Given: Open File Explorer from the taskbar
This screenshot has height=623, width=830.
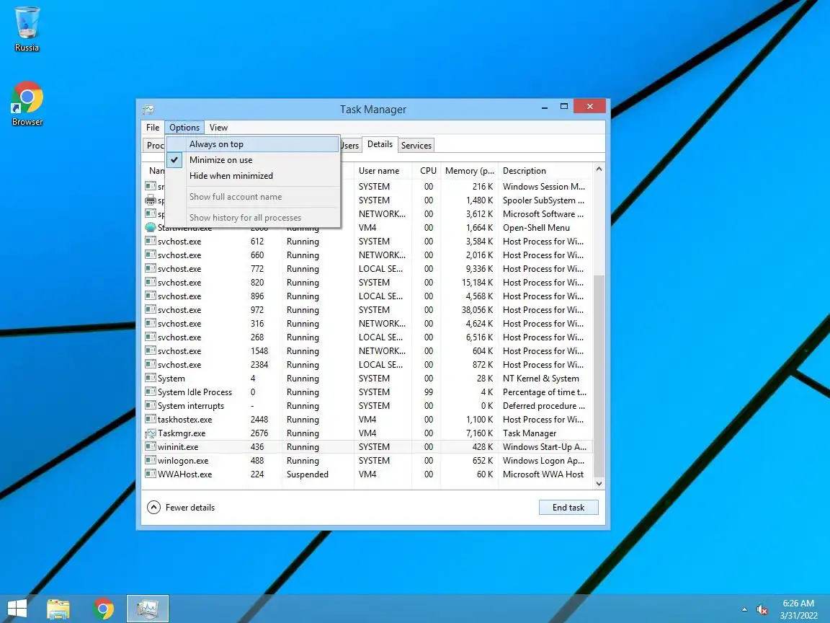Looking at the screenshot, I should click(x=58, y=609).
